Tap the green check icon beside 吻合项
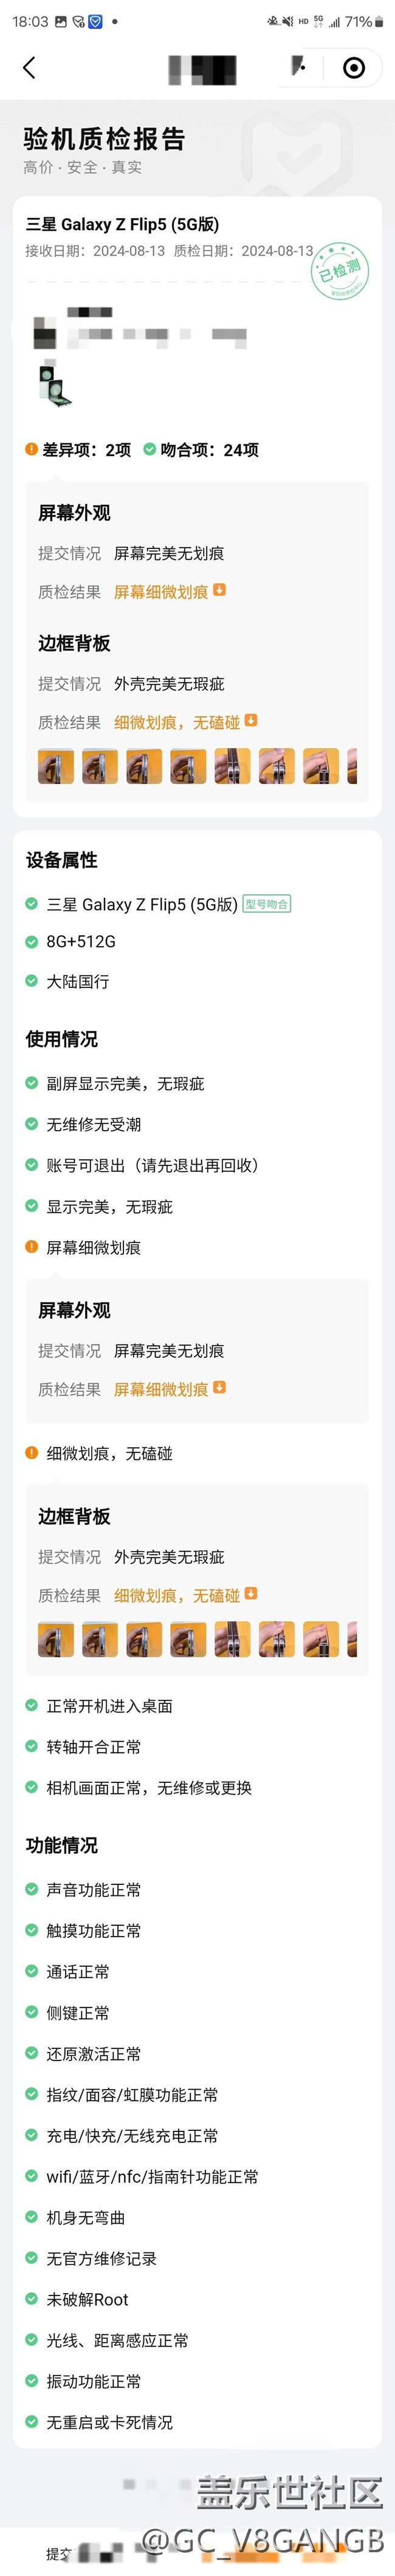The width and height of the screenshot is (395, 2576). click(149, 449)
